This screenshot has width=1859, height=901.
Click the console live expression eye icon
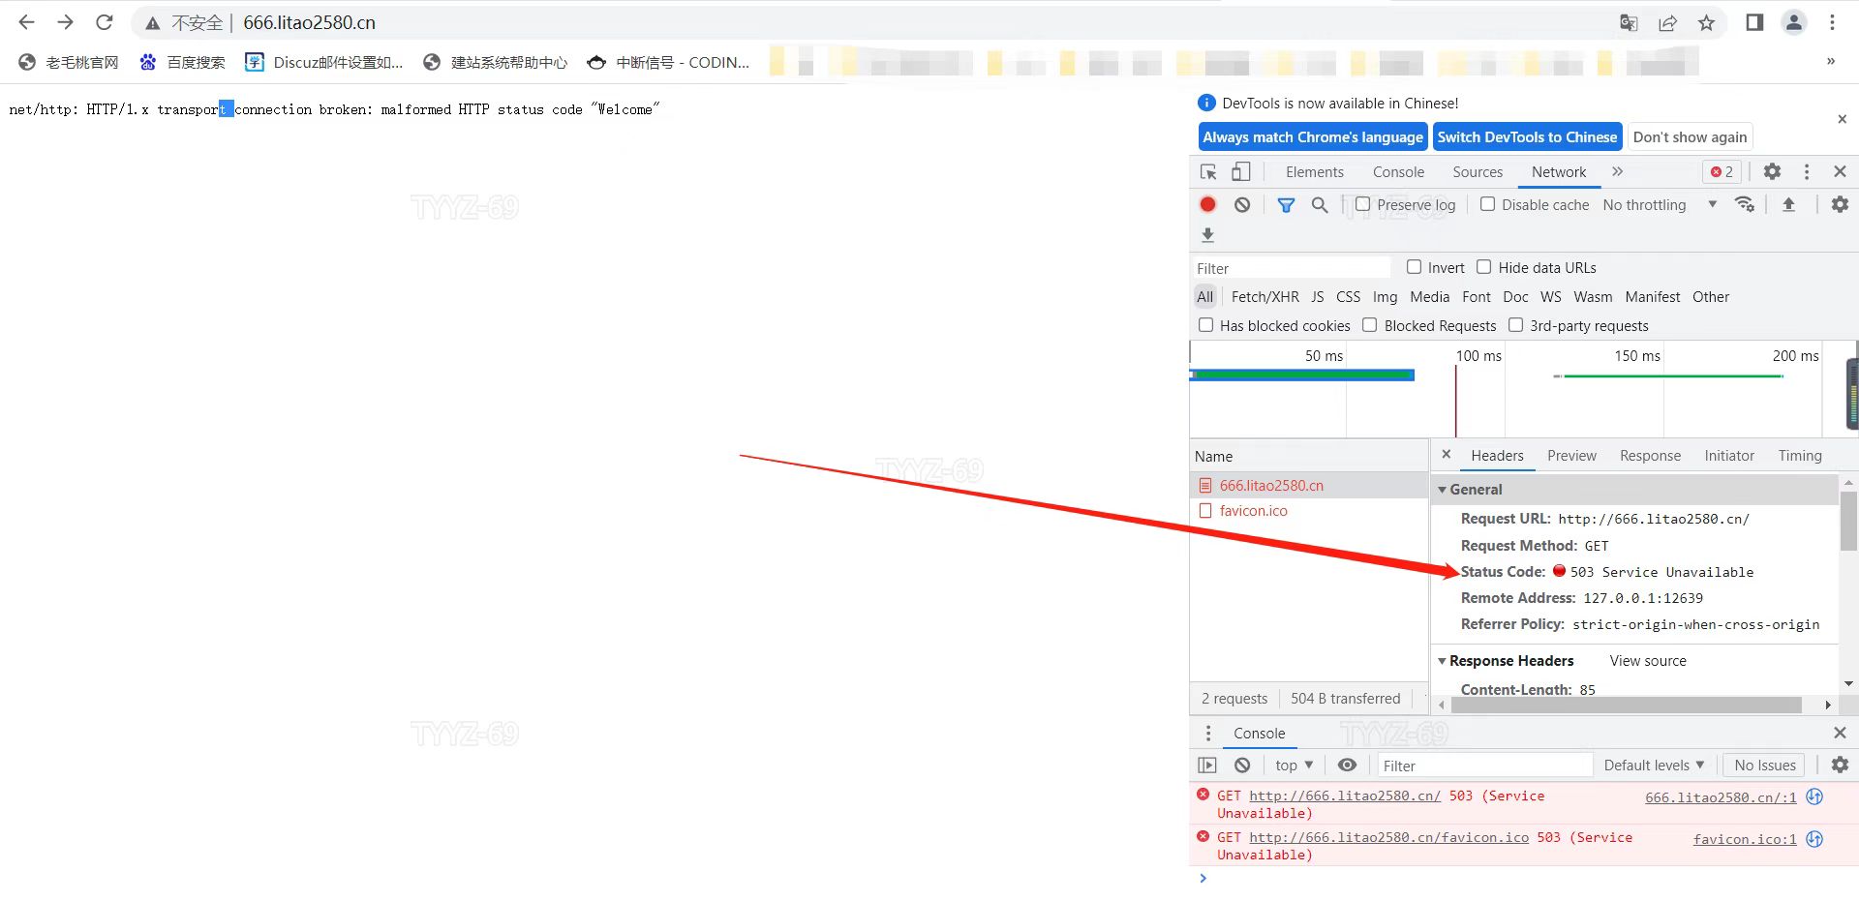[1347, 766]
